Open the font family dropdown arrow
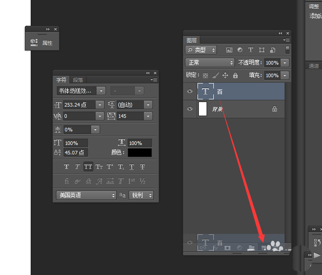This screenshot has height=275, width=322. click(101, 91)
